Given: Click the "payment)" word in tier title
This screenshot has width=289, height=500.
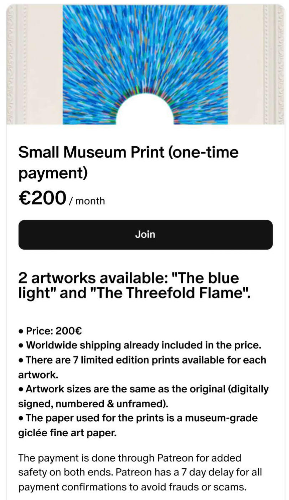Looking at the screenshot, I should click(x=53, y=173).
